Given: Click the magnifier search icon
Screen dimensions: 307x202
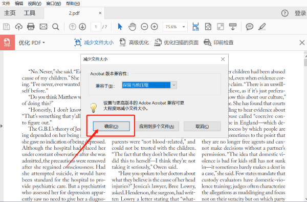Looking at the screenshot, I should tap(56, 27).
